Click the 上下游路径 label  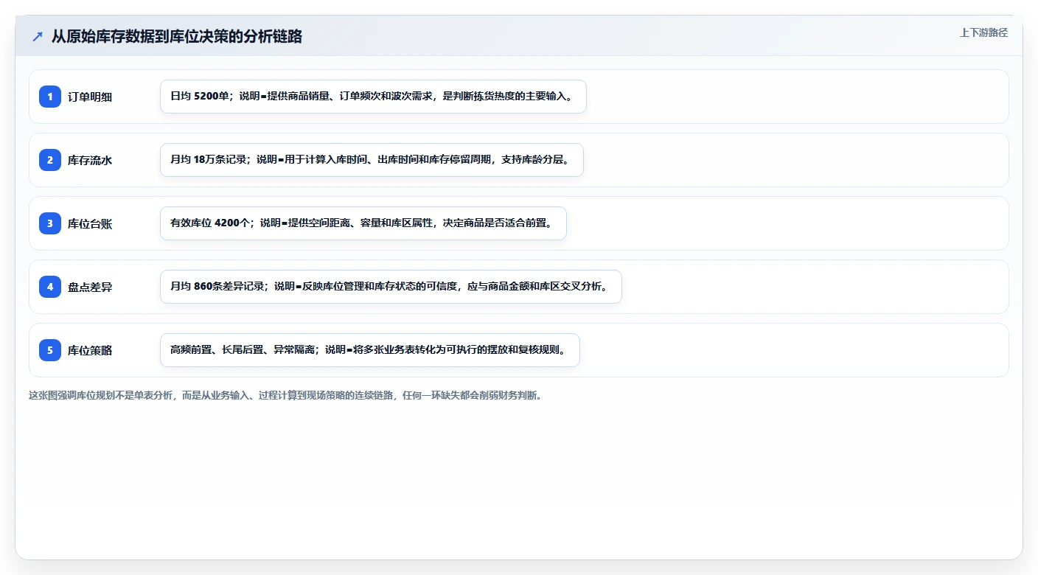click(983, 32)
